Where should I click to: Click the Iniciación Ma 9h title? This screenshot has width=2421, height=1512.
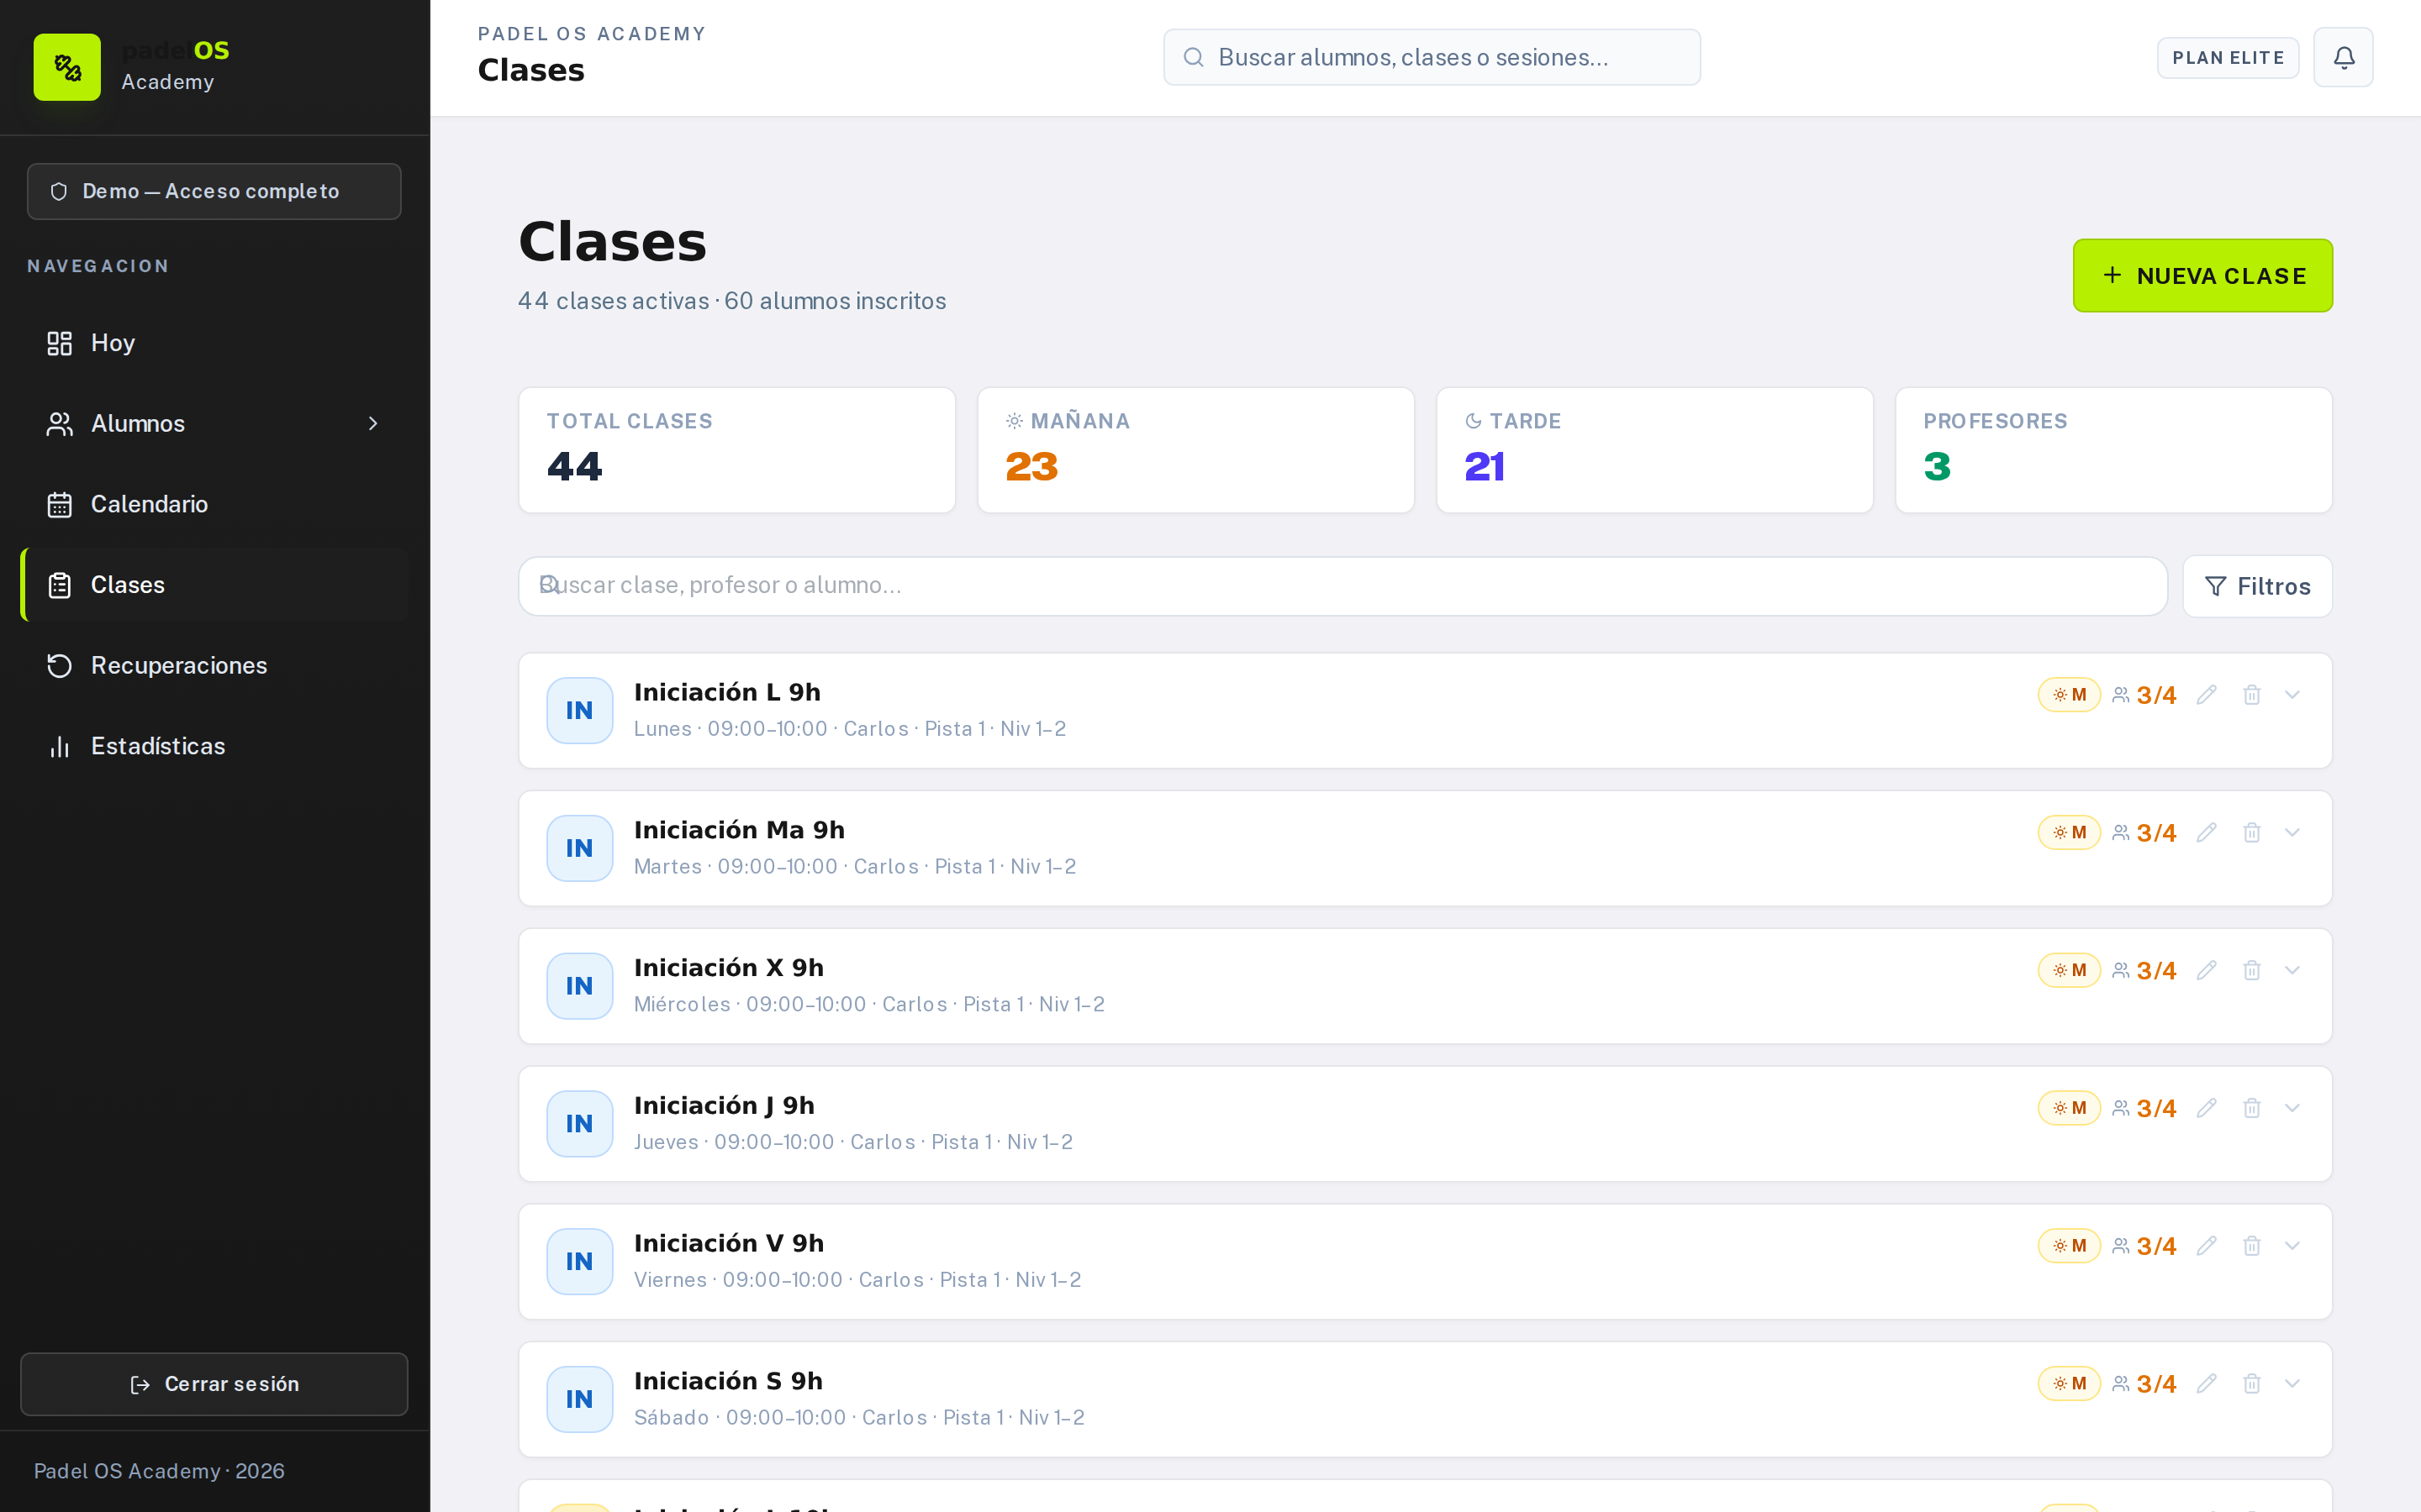pos(739,830)
